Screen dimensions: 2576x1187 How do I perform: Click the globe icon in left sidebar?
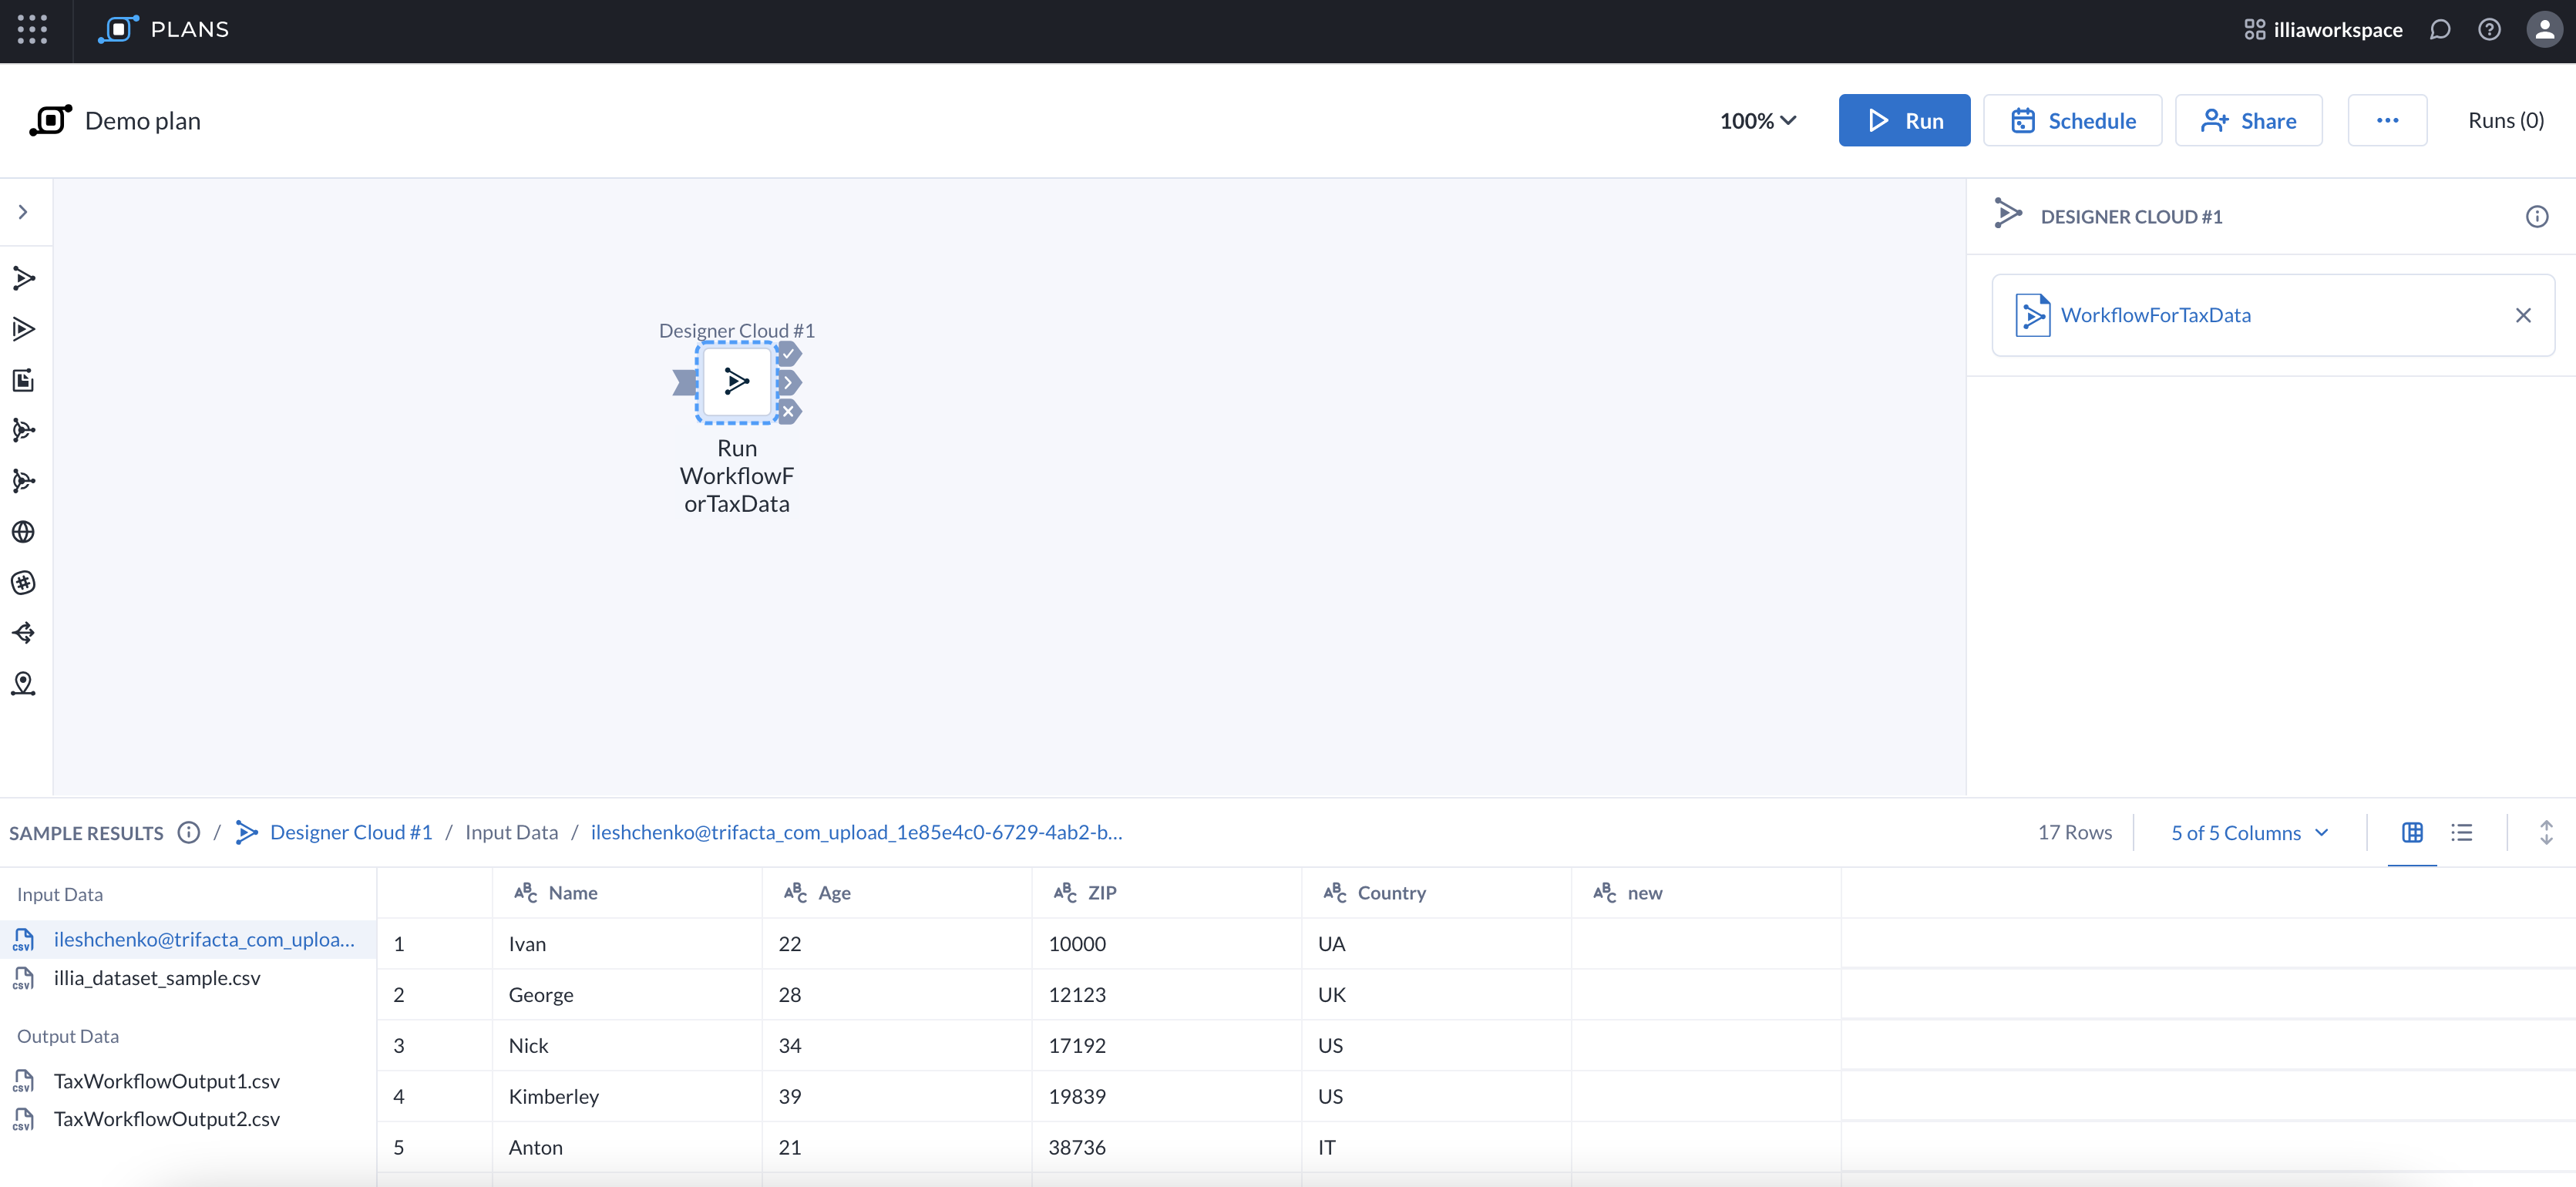tap(24, 532)
